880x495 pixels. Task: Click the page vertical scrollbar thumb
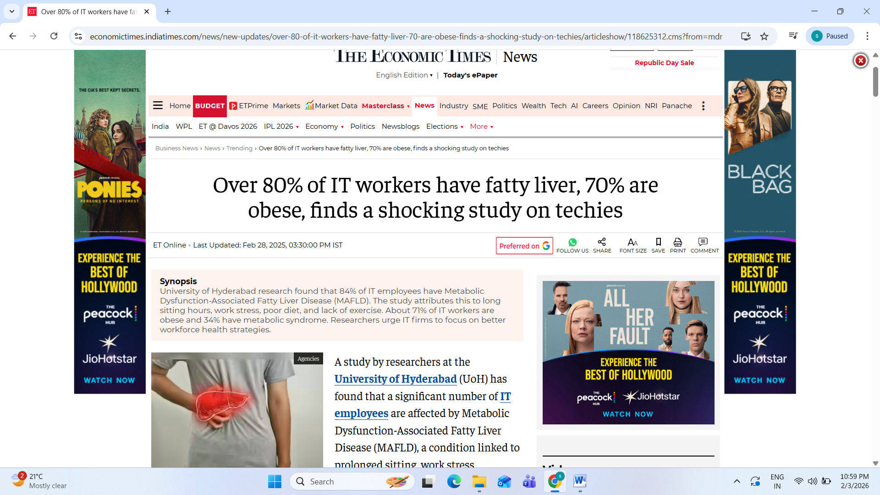875,82
